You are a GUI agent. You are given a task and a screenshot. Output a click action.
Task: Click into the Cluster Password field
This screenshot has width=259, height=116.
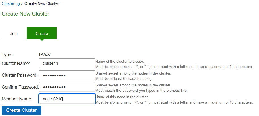67,75
